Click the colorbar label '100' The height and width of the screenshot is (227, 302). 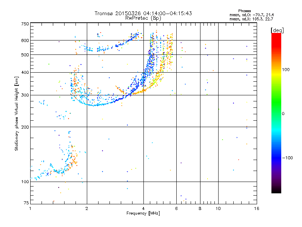pyautogui.click(x=286, y=70)
